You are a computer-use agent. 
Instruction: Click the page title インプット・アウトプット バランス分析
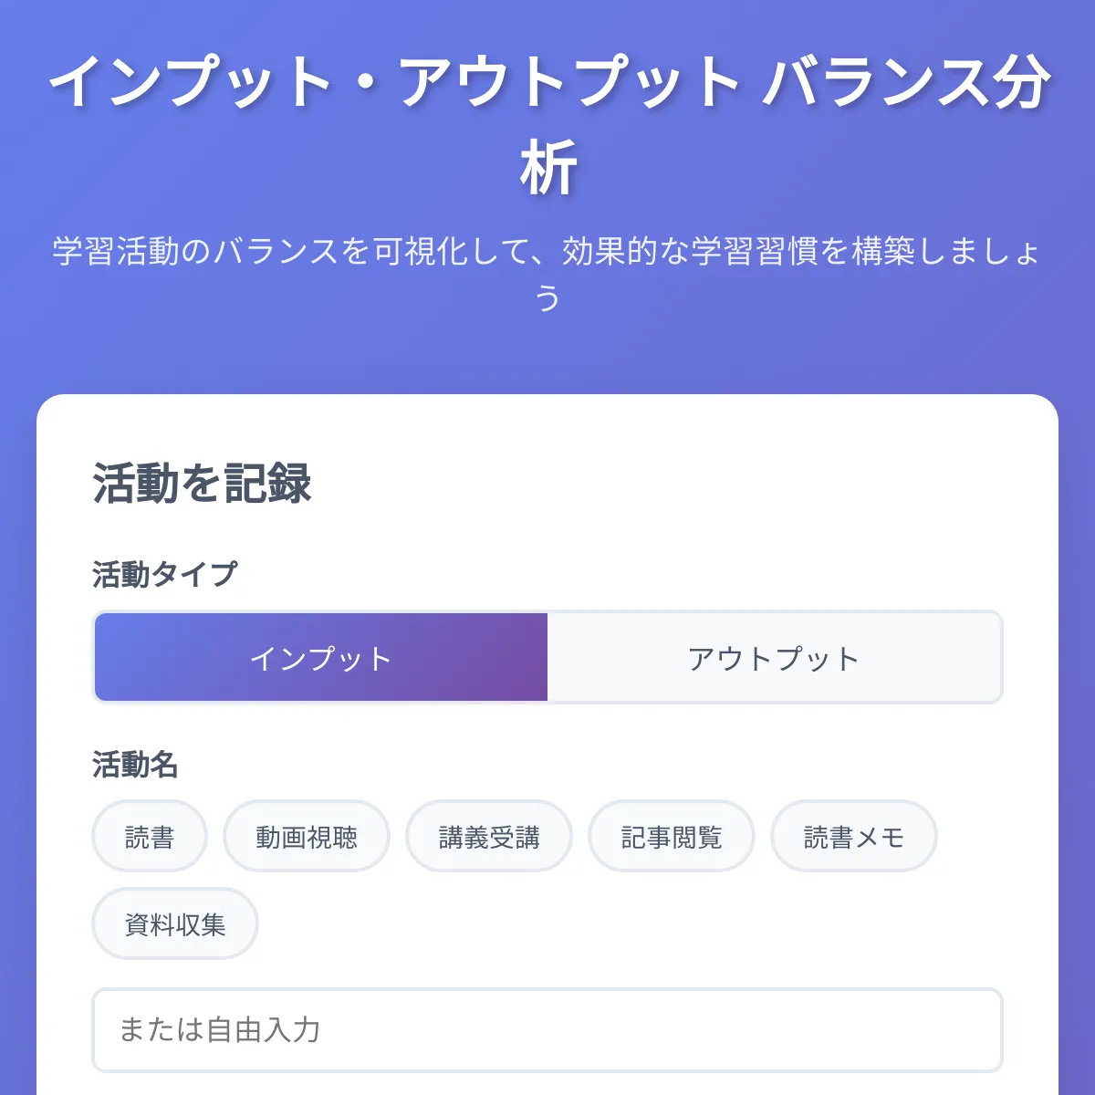547,119
